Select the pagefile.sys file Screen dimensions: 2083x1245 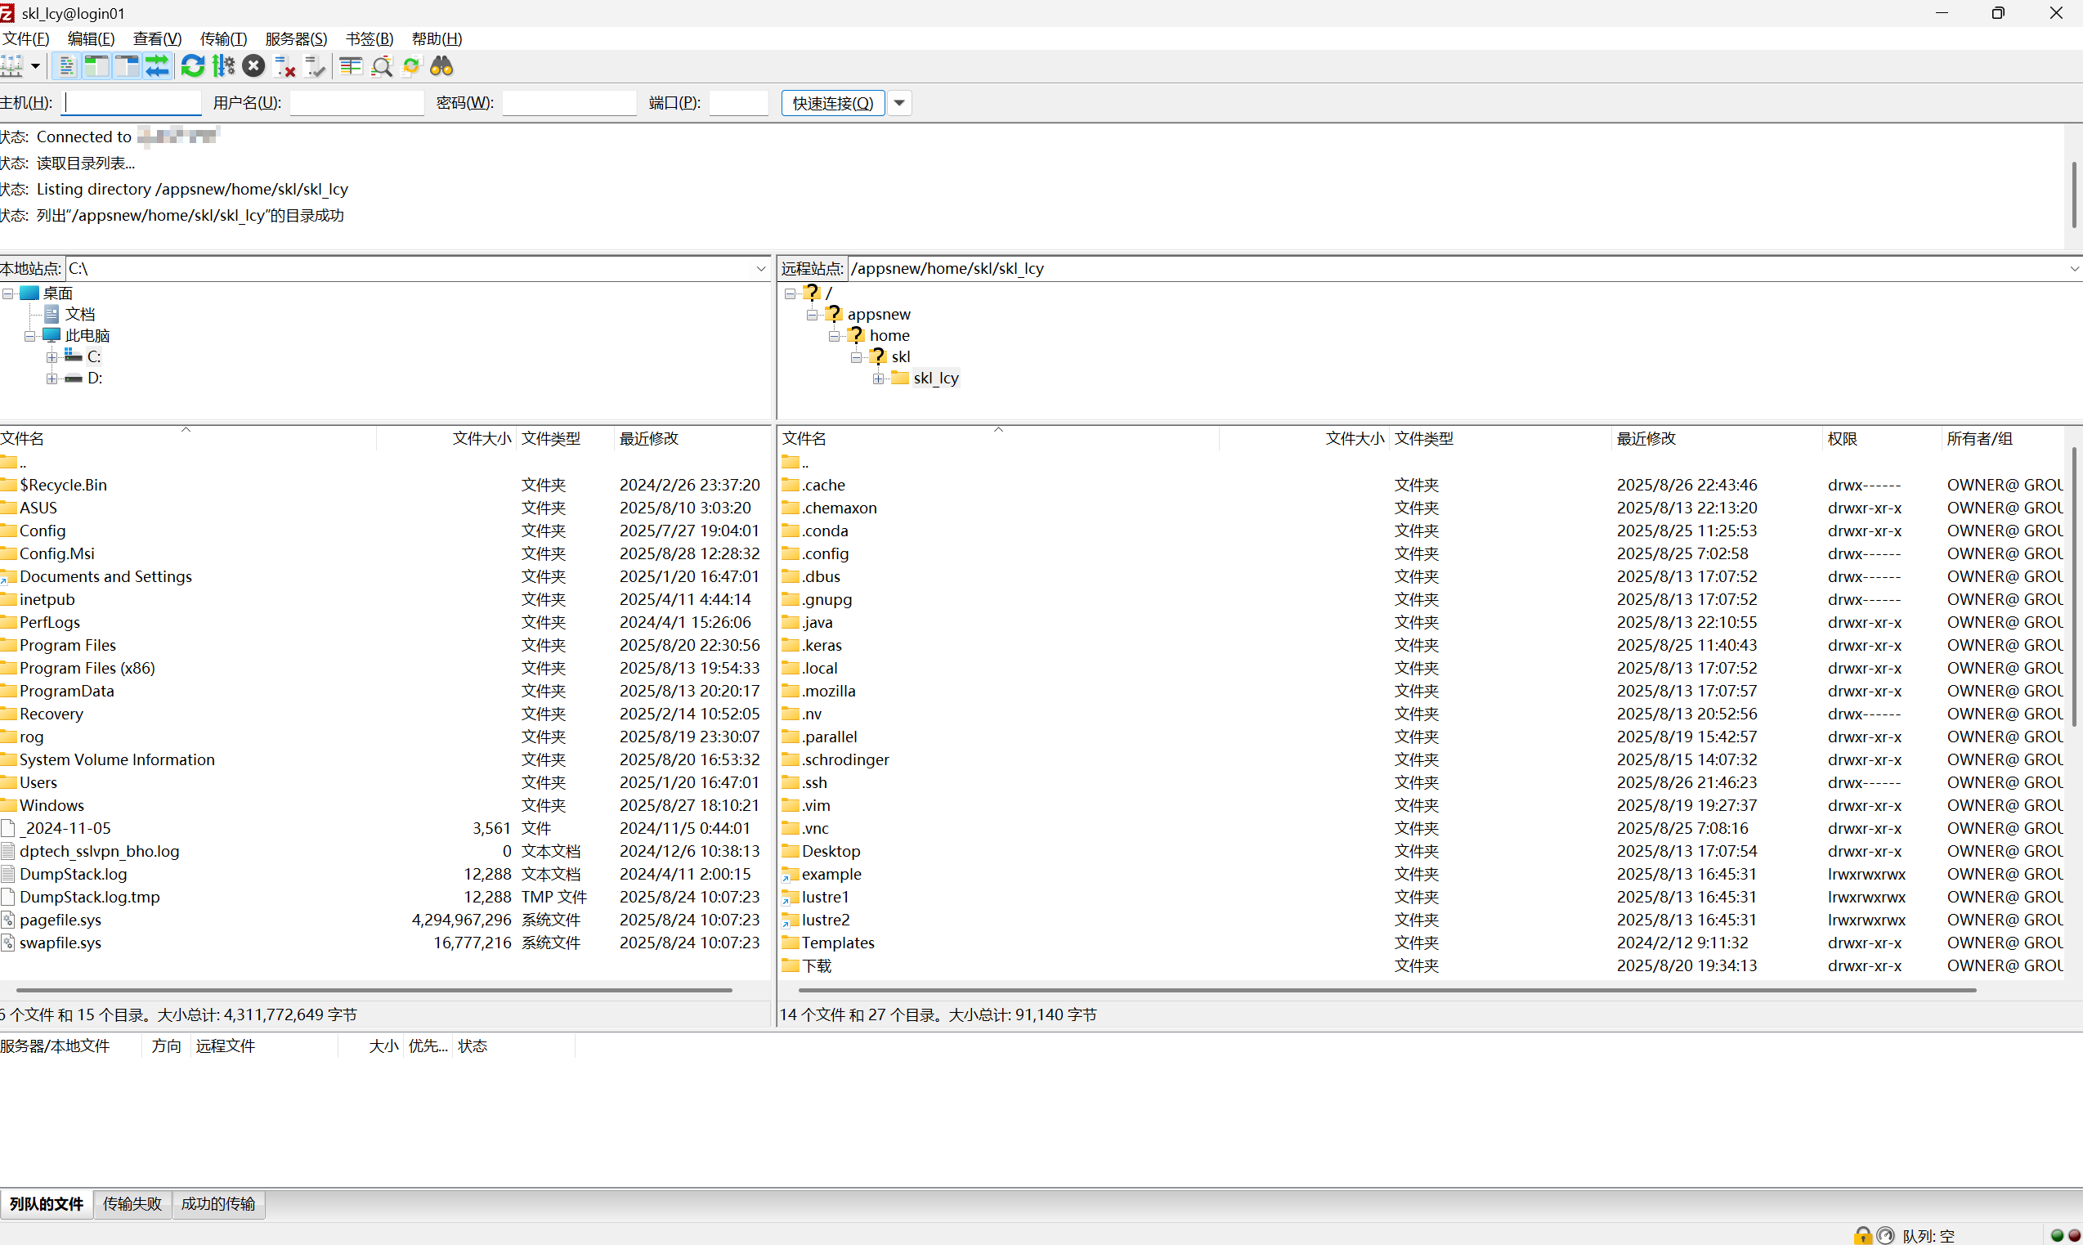tap(60, 920)
